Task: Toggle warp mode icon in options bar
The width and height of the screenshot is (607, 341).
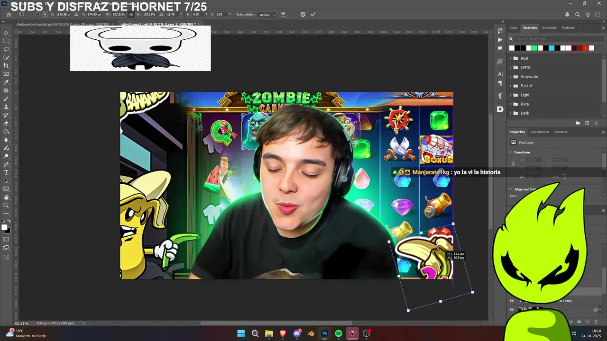Action: click(x=283, y=15)
